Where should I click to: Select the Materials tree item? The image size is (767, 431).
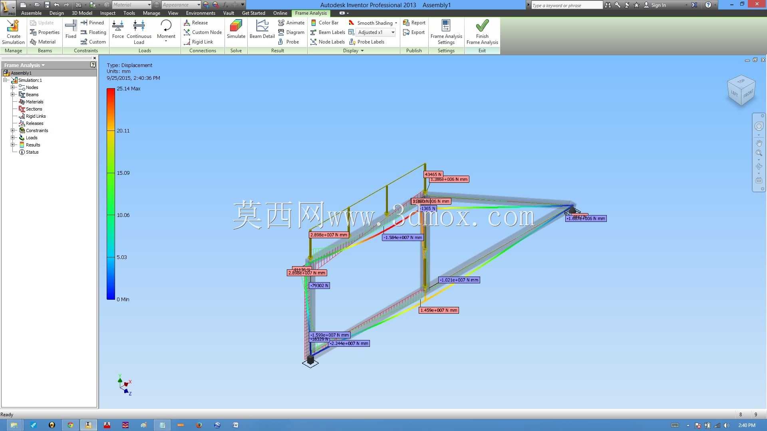[31, 102]
